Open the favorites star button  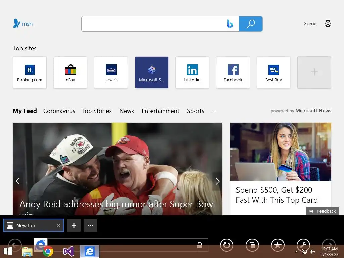278,245
